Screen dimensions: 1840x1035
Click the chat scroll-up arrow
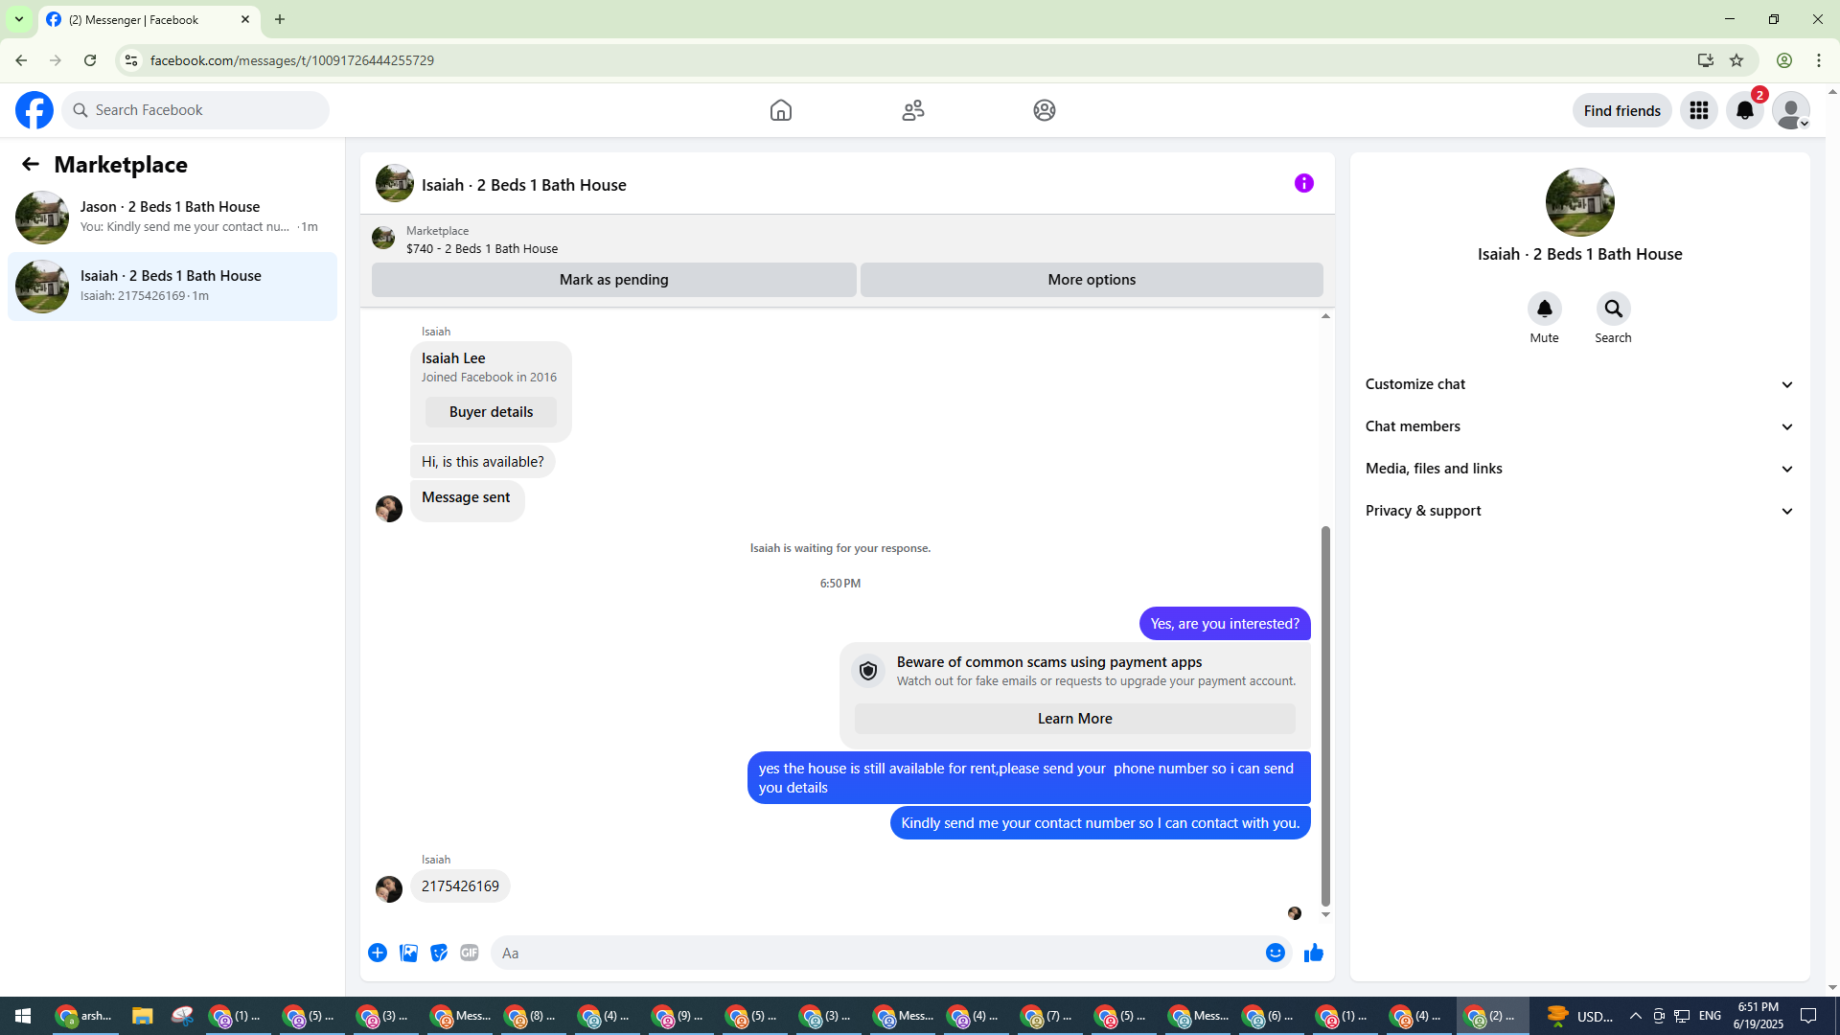click(x=1326, y=316)
